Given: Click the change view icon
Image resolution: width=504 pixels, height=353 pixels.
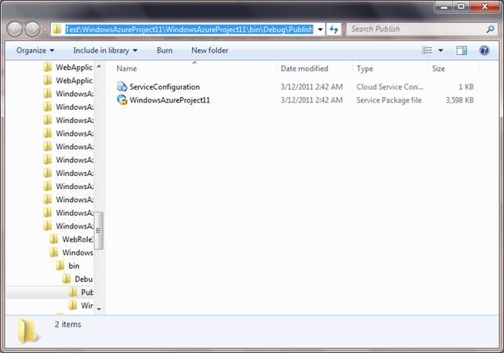Looking at the screenshot, I should click(x=427, y=50).
